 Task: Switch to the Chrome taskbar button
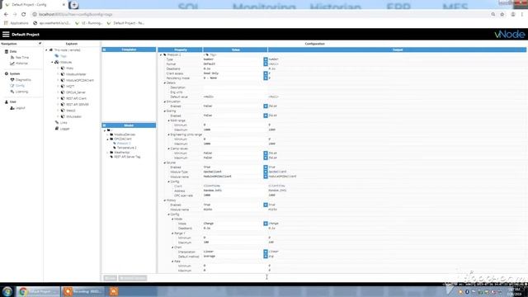pyautogui.click(x=39, y=291)
